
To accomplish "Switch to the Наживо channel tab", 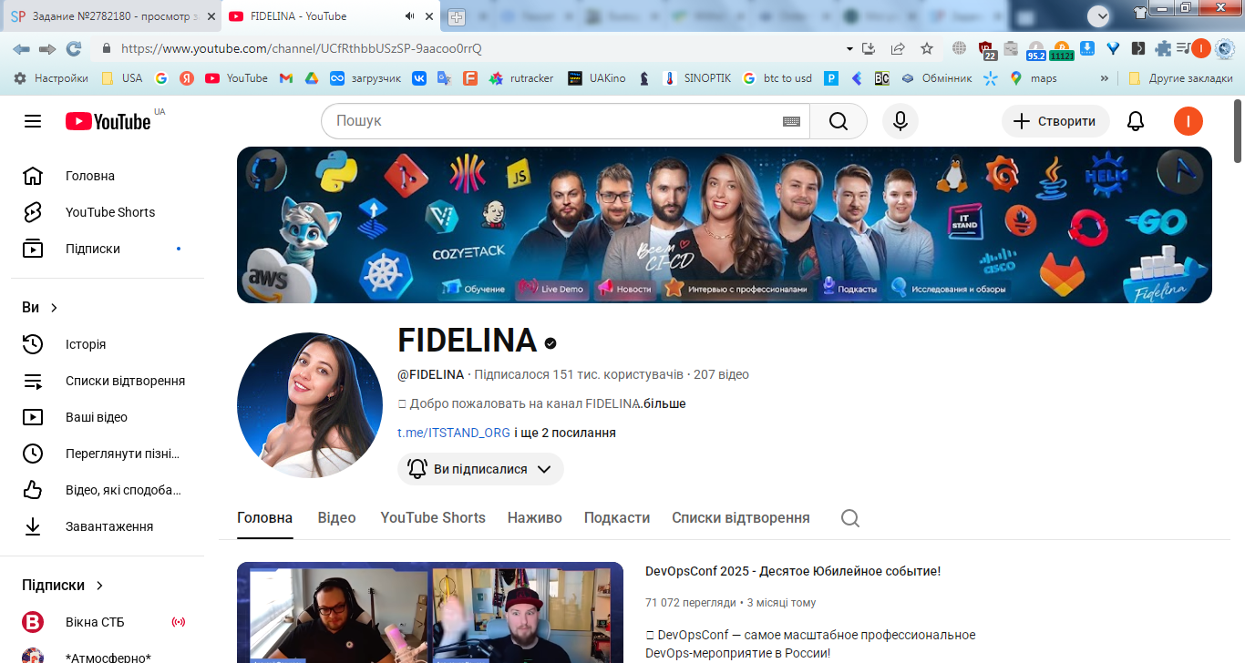I will coord(535,518).
